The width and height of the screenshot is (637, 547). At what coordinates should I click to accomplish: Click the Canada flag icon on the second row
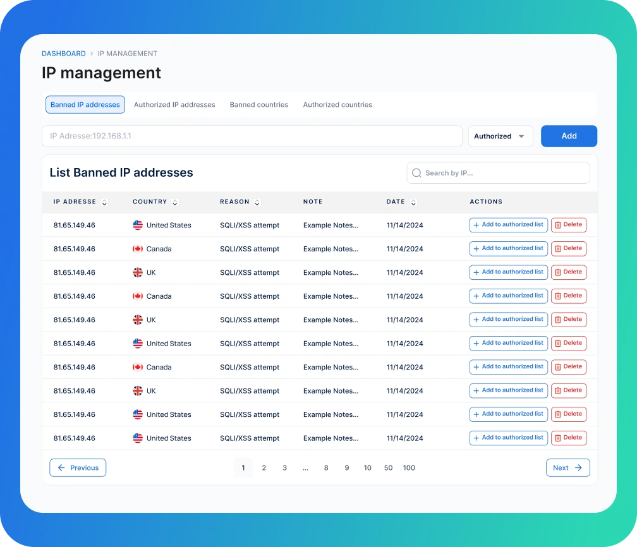[139, 249]
